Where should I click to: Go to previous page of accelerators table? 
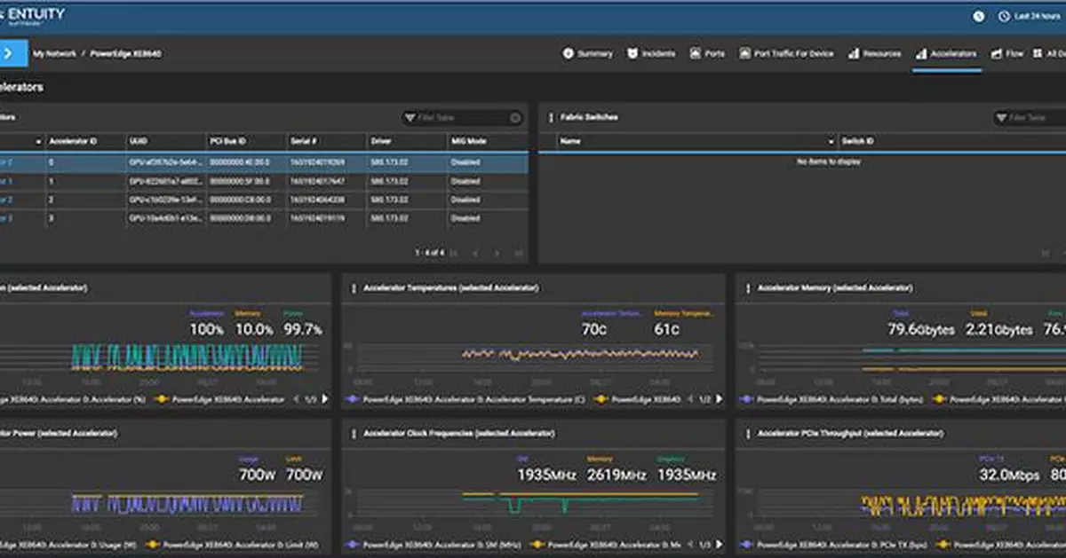pos(475,254)
